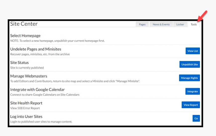Open Manage Rights for webmasters
Image resolution: width=216 pixels, height=136 pixels.
pos(189,78)
